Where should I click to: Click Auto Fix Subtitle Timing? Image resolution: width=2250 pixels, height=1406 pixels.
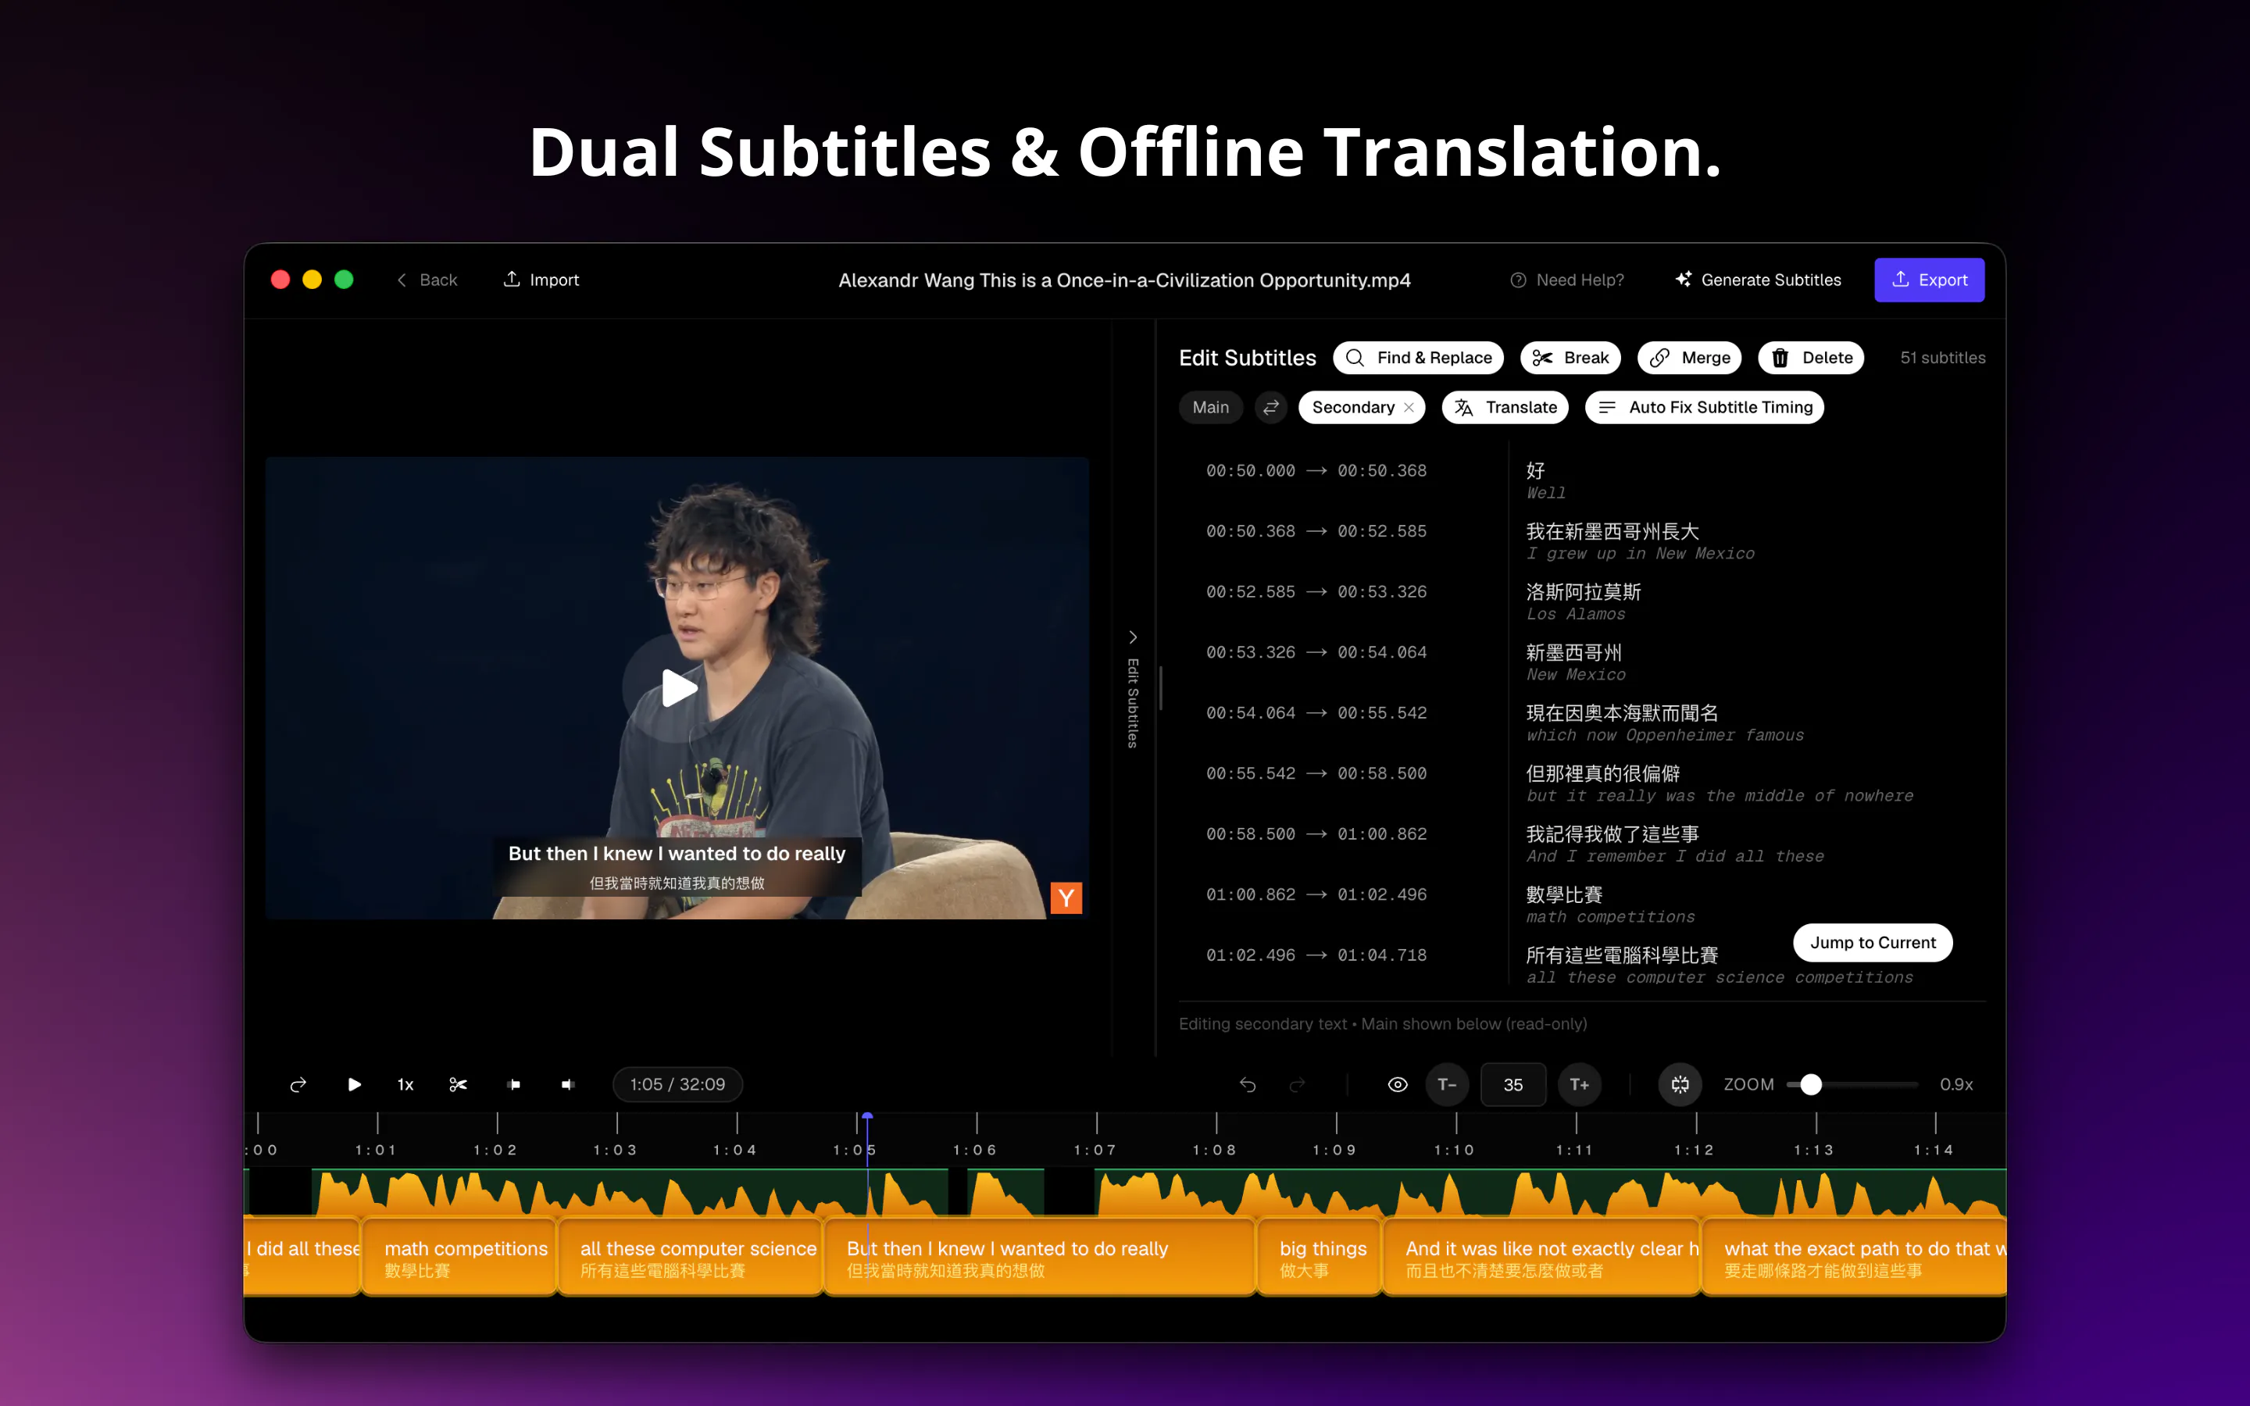click(x=1704, y=407)
